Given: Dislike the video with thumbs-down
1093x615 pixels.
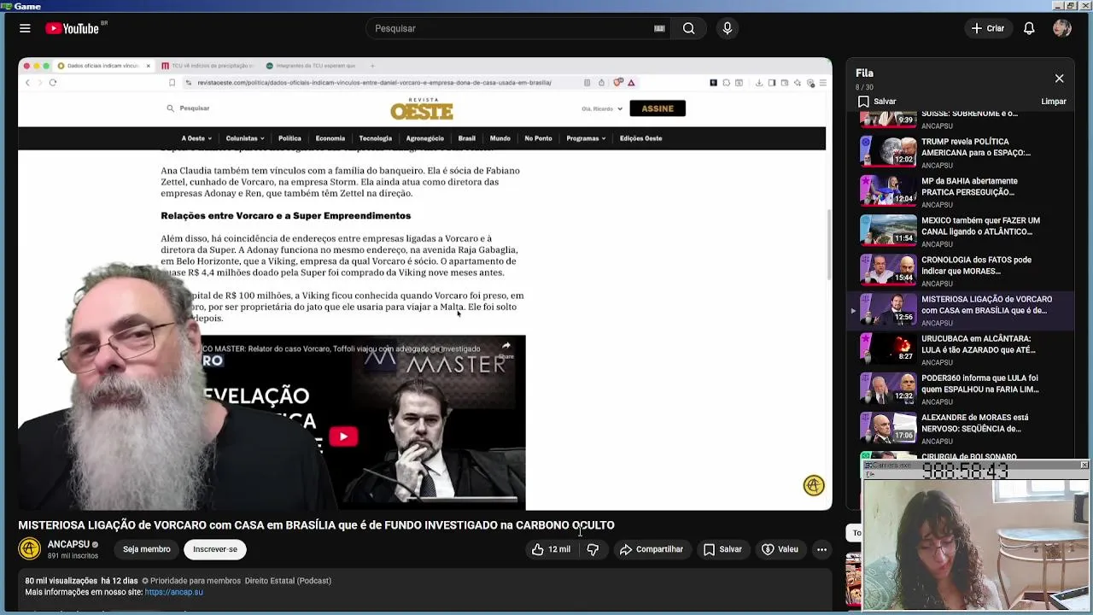Looking at the screenshot, I should tap(593, 549).
